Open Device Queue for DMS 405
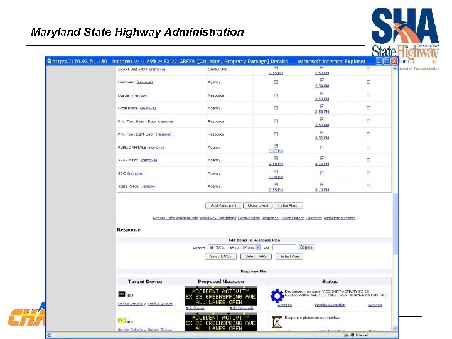Viewport: 452px width, 339px height. [x=160, y=304]
